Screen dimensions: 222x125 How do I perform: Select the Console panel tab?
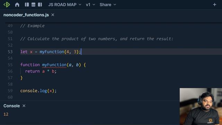click(x=11, y=106)
